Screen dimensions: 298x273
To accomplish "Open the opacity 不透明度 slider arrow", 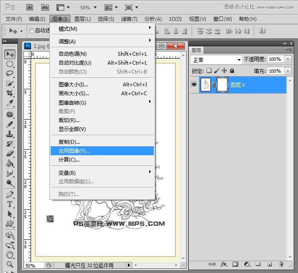I will click(x=288, y=59).
